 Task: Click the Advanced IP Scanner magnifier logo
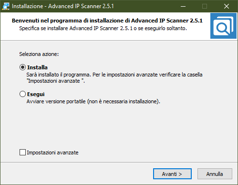pos(223,26)
